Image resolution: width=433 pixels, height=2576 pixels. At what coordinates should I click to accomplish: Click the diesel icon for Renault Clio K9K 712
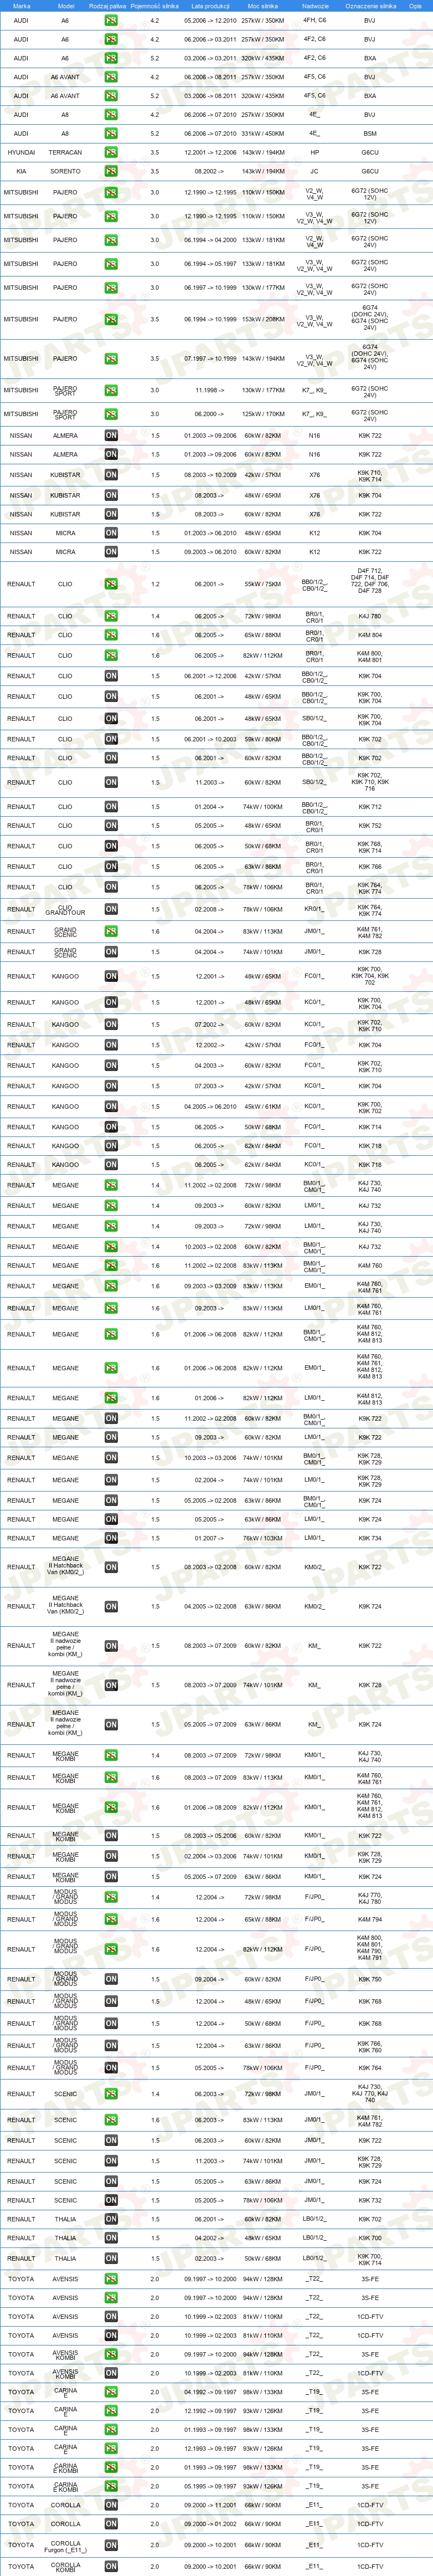111,806
